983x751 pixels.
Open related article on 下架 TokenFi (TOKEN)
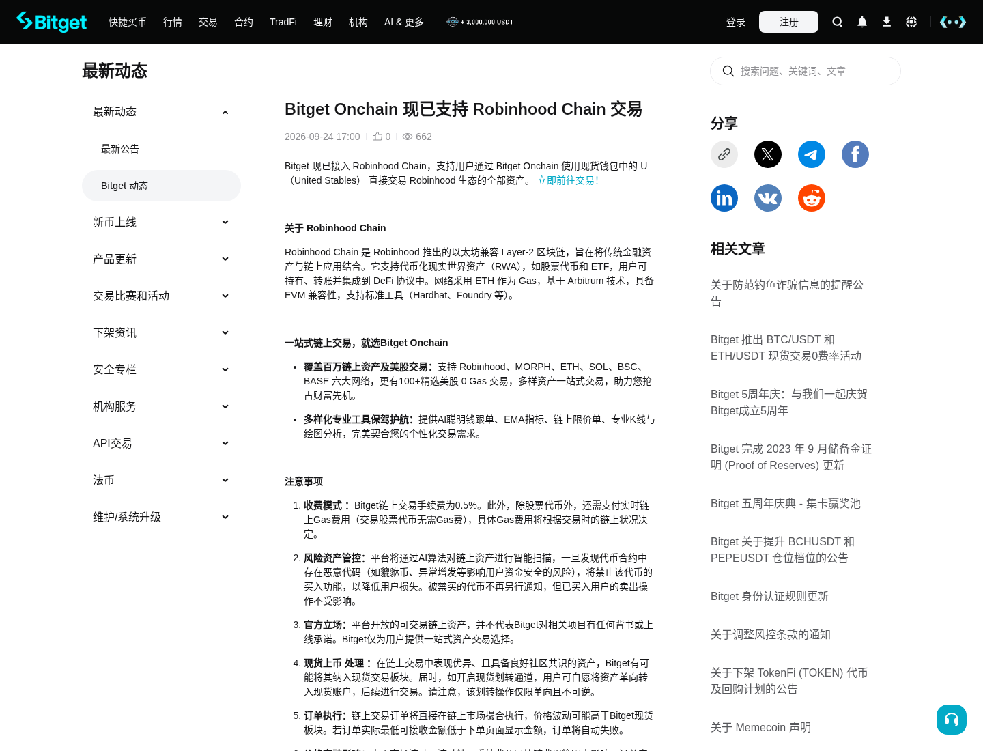tap(789, 681)
